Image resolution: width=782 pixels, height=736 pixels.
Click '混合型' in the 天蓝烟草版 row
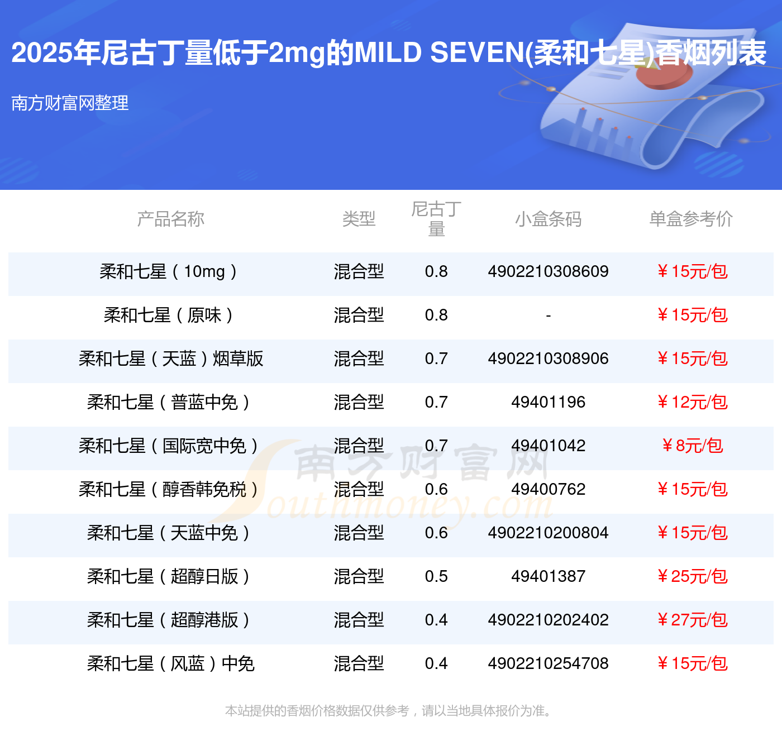[x=359, y=359]
